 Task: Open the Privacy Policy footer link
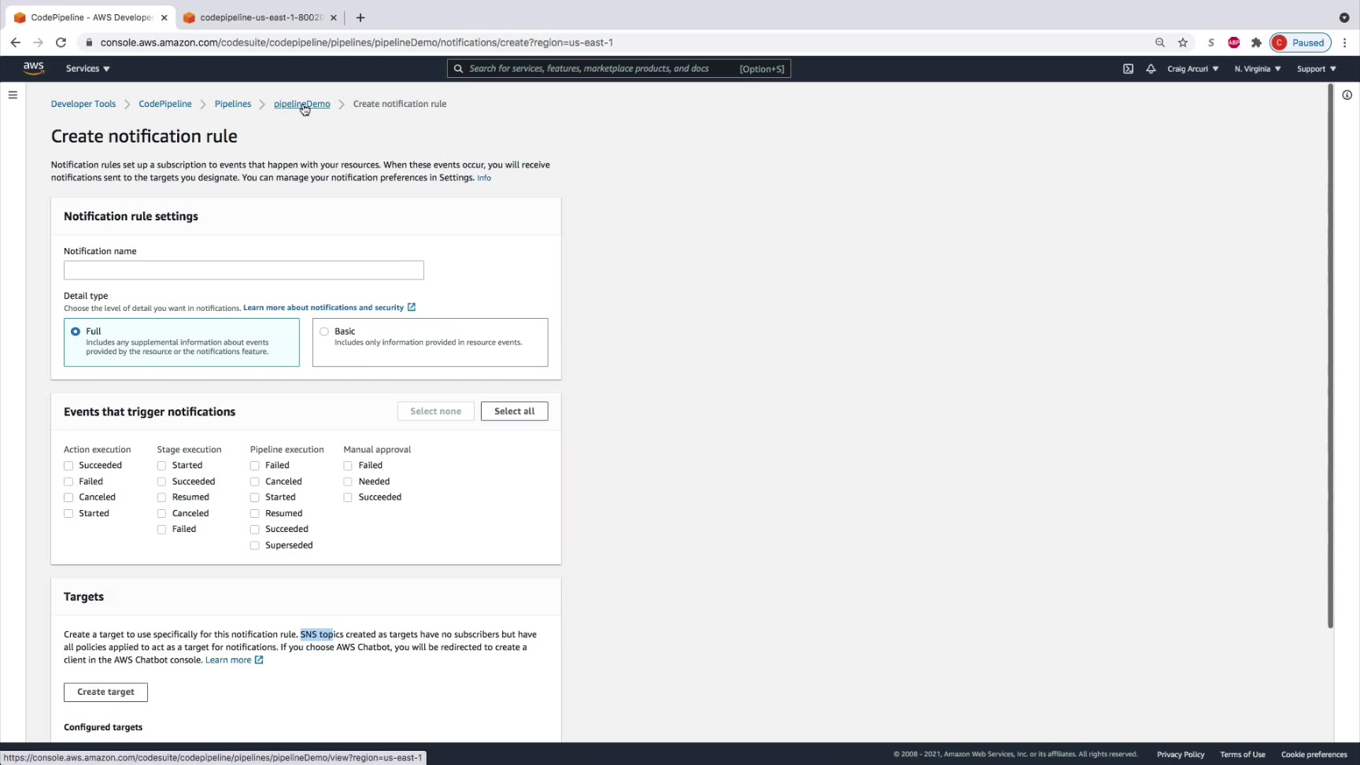[x=1181, y=755]
